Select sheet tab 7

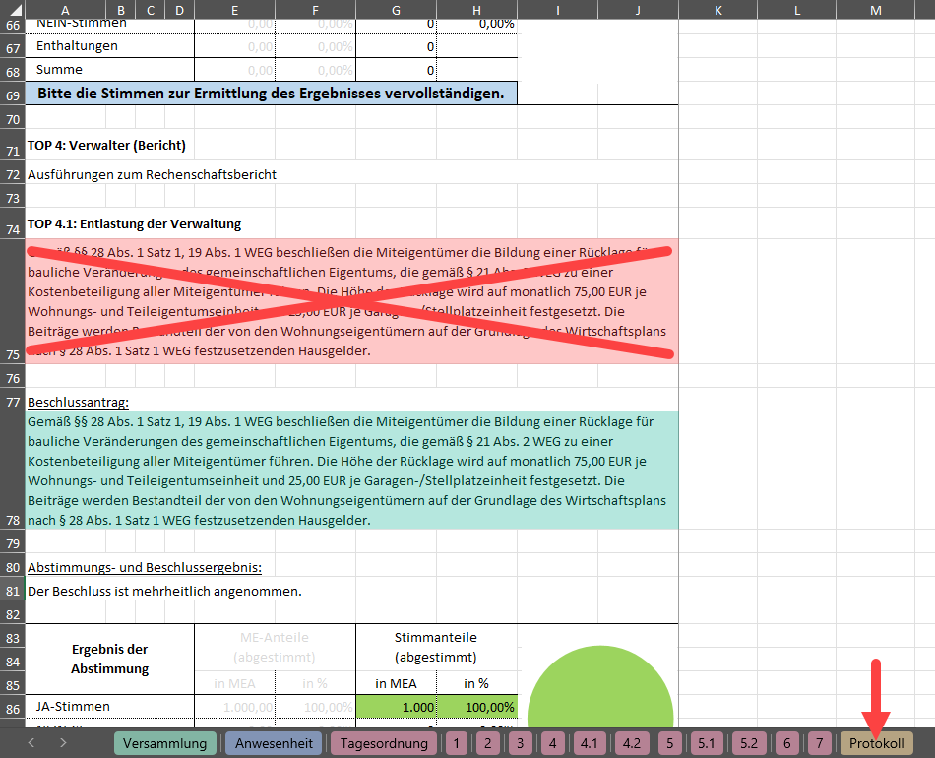tap(819, 743)
